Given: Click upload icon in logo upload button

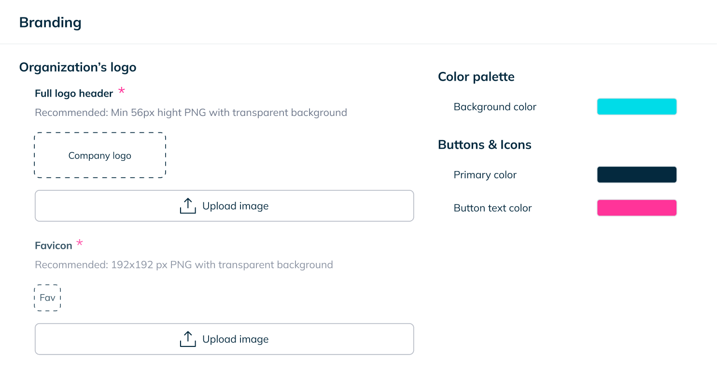Looking at the screenshot, I should click(187, 206).
